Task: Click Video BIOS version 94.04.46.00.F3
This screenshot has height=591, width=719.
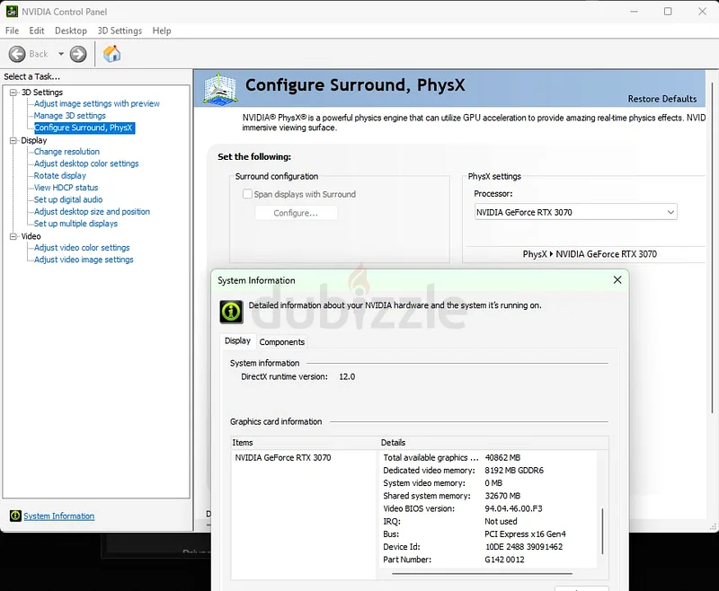Action: pyautogui.click(x=513, y=508)
